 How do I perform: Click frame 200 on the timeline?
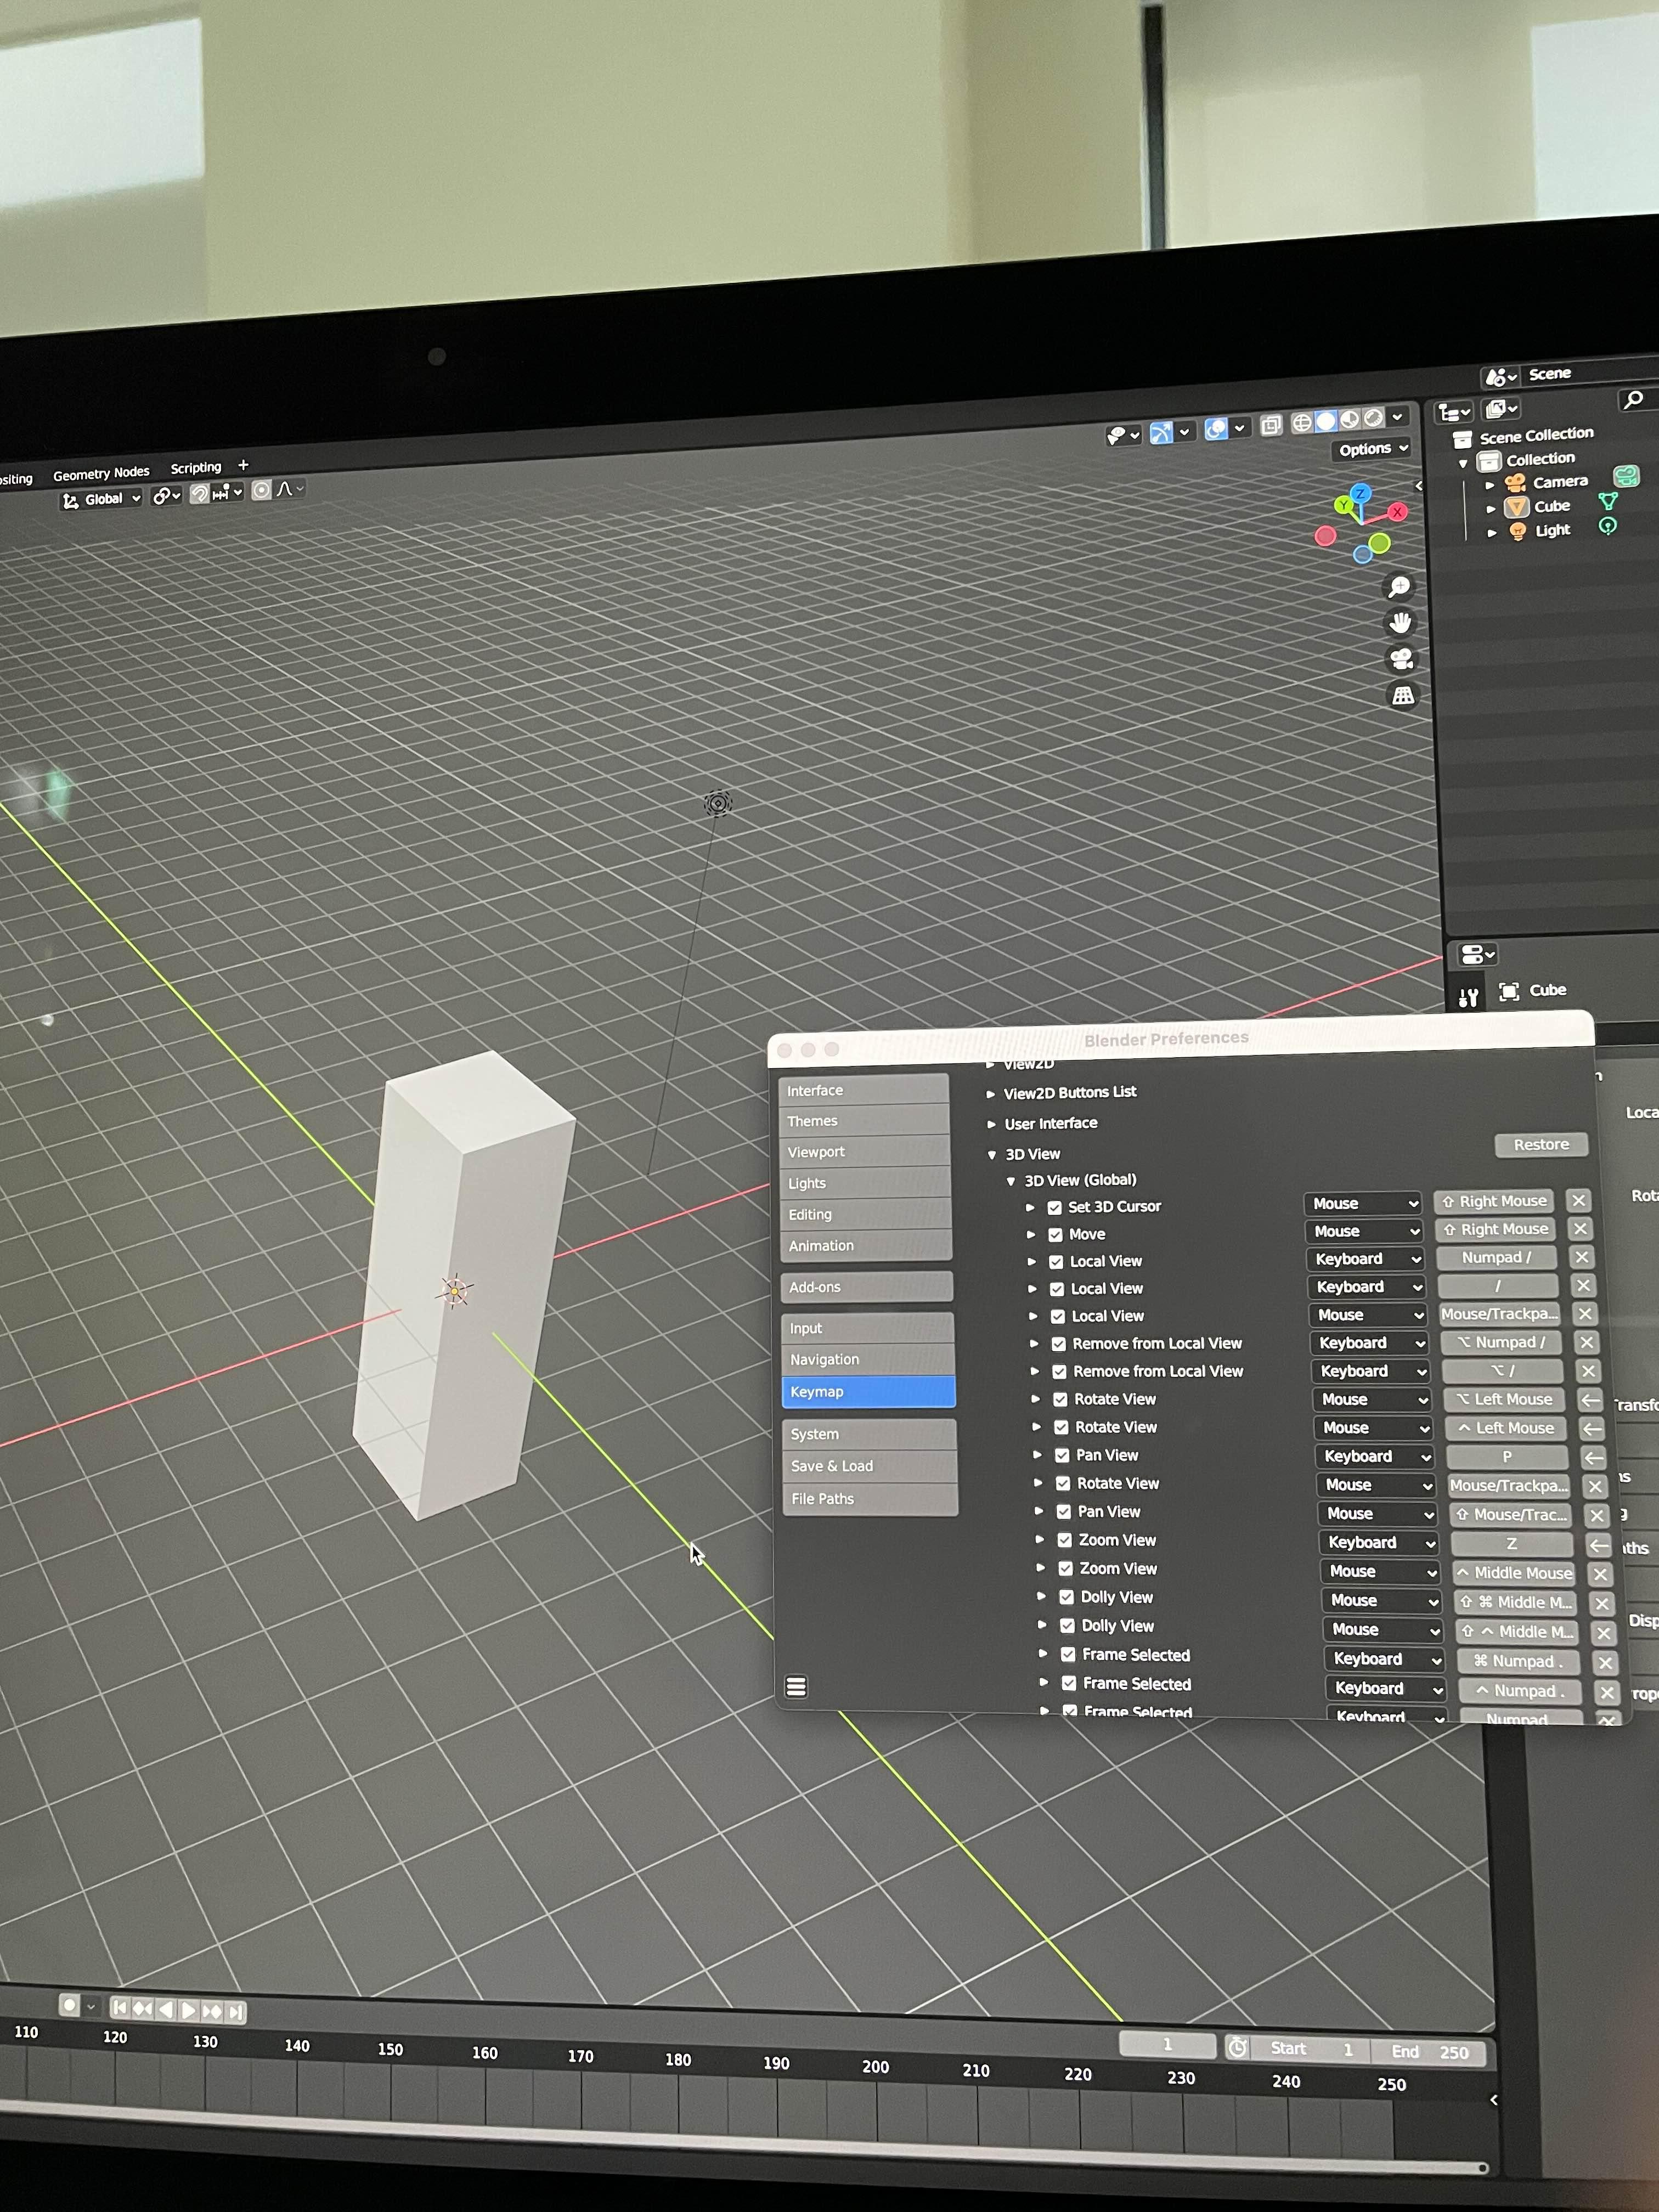pyautogui.click(x=875, y=2067)
